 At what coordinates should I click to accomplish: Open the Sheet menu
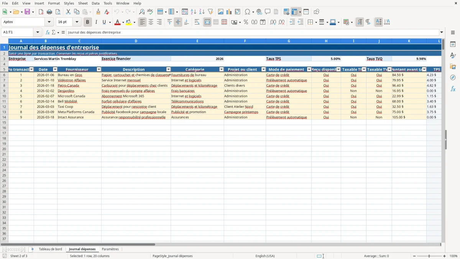83,3
